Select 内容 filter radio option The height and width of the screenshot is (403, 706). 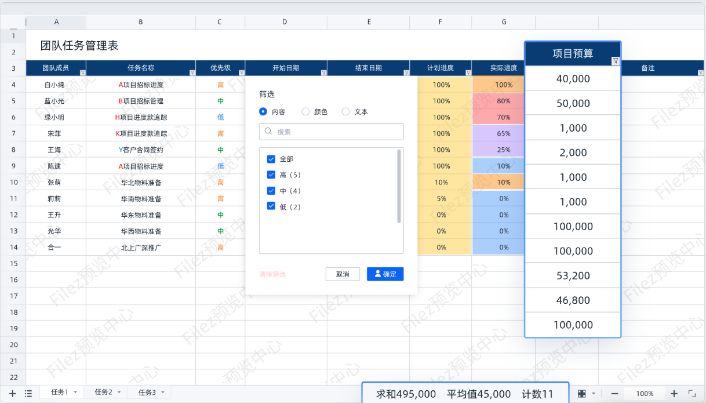click(x=263, y=112)
